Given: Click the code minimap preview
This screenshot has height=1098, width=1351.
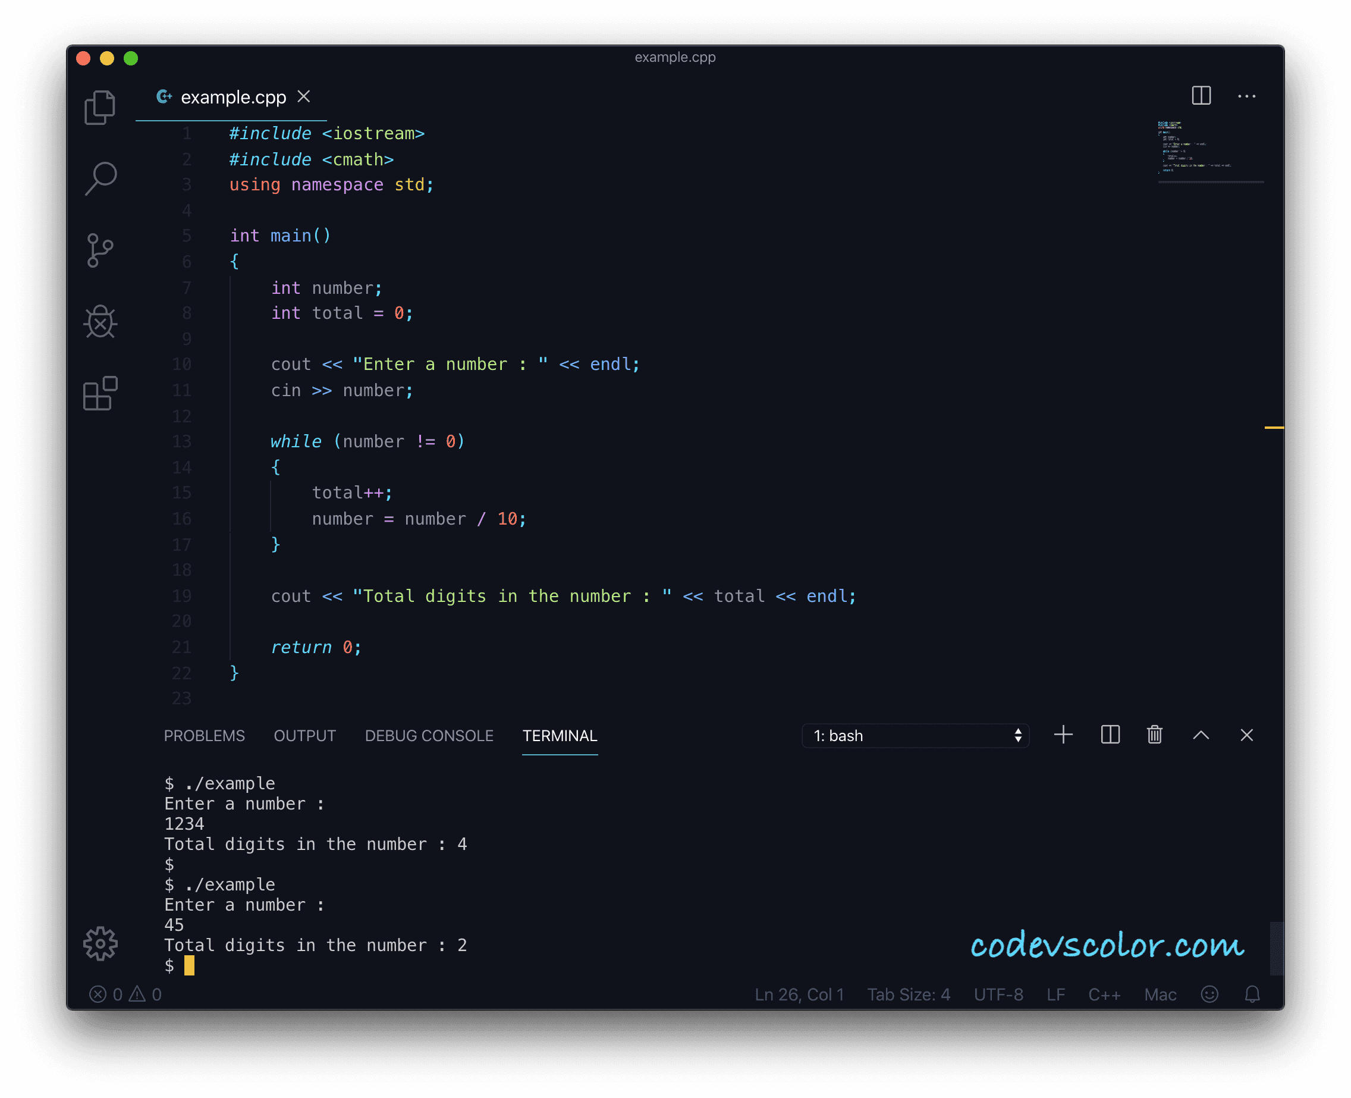Looking at the screenshot, I should [1193, 148].
